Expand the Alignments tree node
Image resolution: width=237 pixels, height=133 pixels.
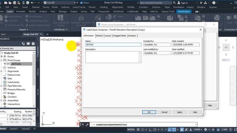pos(1,71)
